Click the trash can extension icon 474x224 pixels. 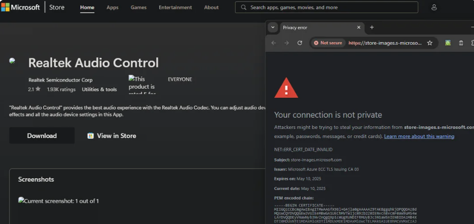[x=461, y=43]
